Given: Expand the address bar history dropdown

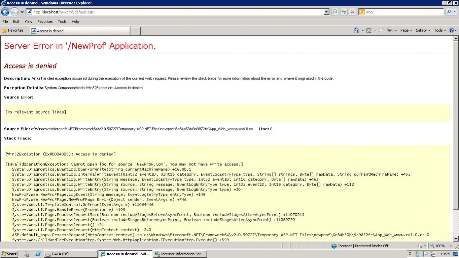Looking at the screenshot, I should click(326, 12).
